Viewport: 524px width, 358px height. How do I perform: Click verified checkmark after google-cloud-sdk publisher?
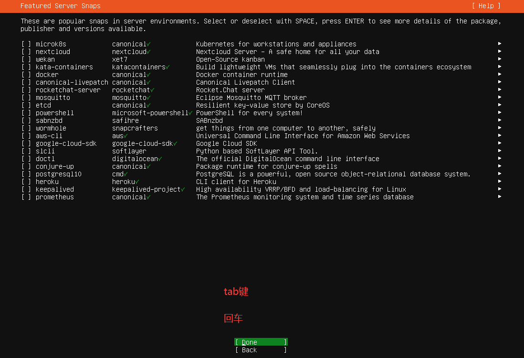pyautogui.click(x=175, y=143)
